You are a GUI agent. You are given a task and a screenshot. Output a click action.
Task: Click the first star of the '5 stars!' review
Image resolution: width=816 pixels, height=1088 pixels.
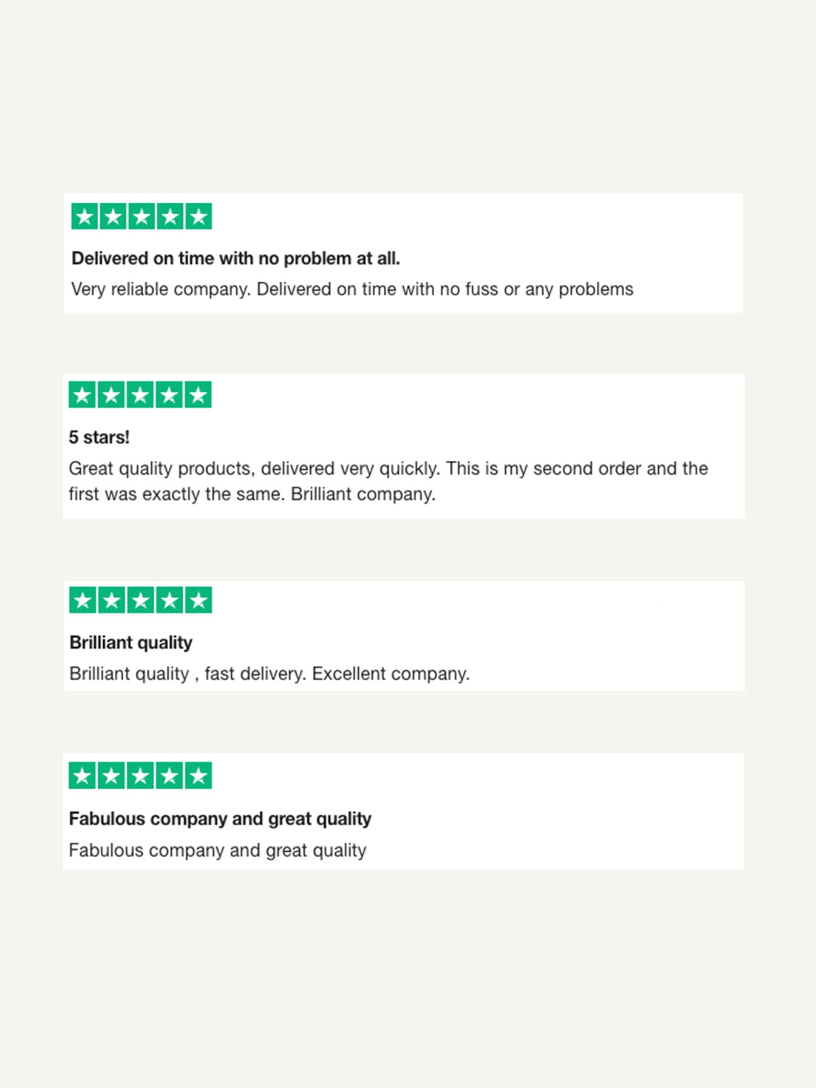point(83,395)
